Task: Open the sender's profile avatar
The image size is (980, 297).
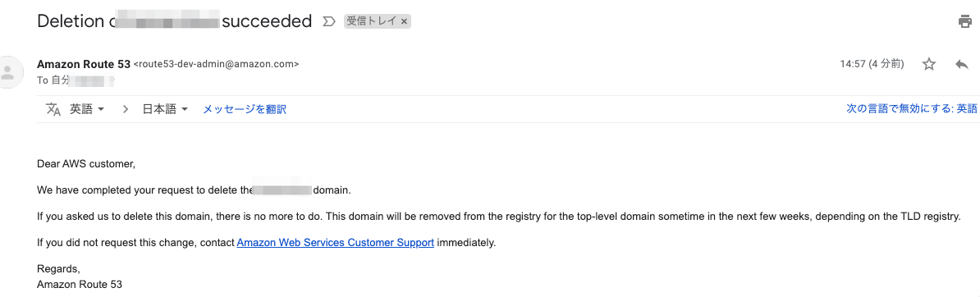Action: pos(7,72)
